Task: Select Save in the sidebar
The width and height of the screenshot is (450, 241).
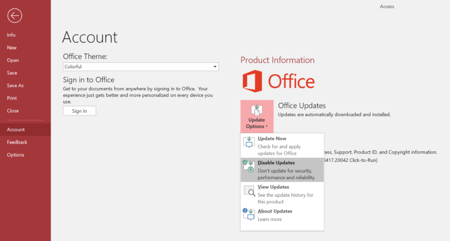Action: coord(12,73)
